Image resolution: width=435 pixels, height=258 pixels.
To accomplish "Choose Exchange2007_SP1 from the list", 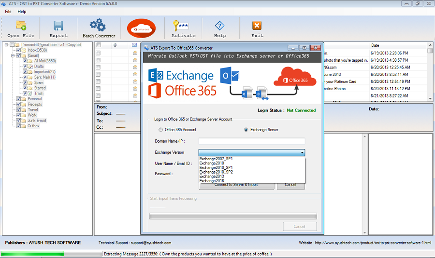I will coord(252,159).
